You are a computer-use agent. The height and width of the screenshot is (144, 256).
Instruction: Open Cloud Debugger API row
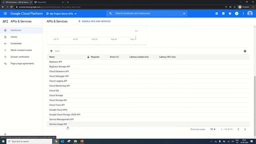pos(148,76)
